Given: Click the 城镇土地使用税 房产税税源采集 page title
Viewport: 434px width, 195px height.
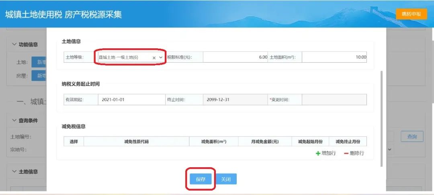Looking at the screenshot, I should [x=63, y=15].
